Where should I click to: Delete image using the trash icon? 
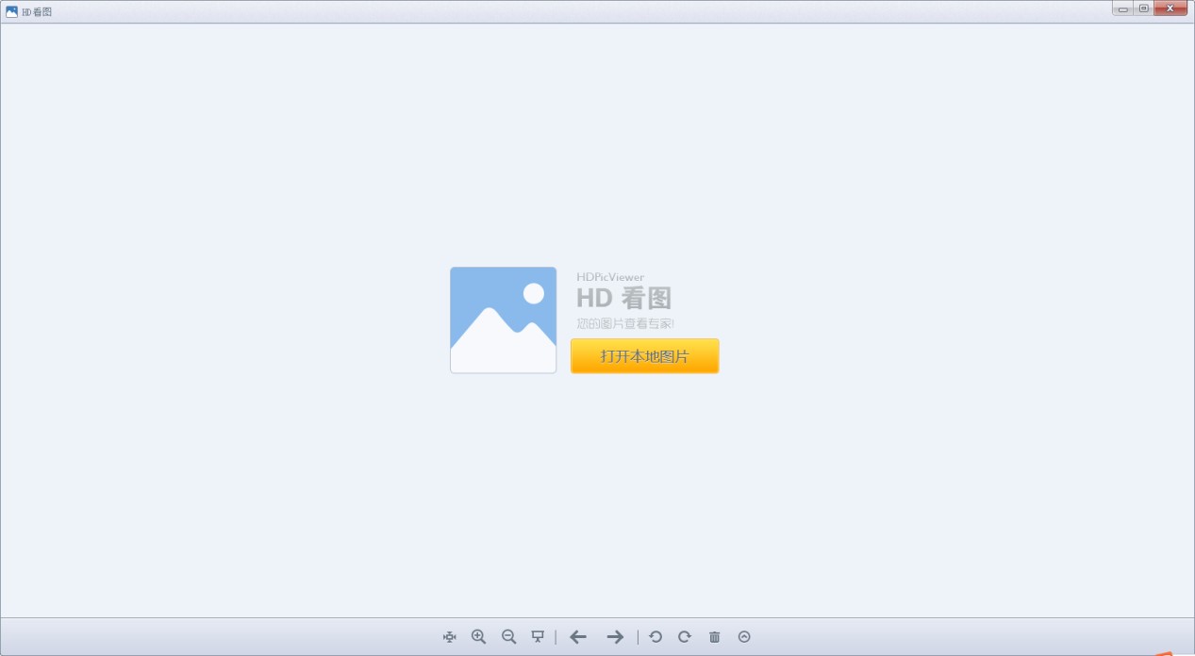coord(714,637)
